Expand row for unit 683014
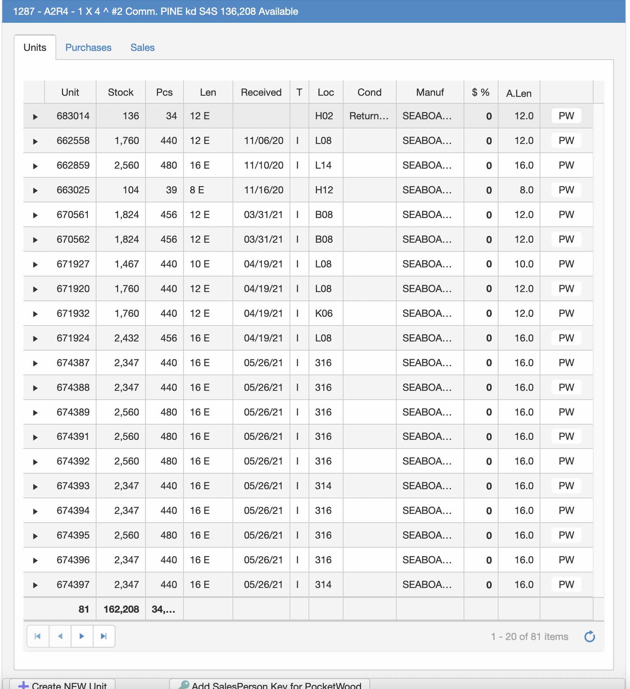630x689 pixels. click(x=35, y=117)
